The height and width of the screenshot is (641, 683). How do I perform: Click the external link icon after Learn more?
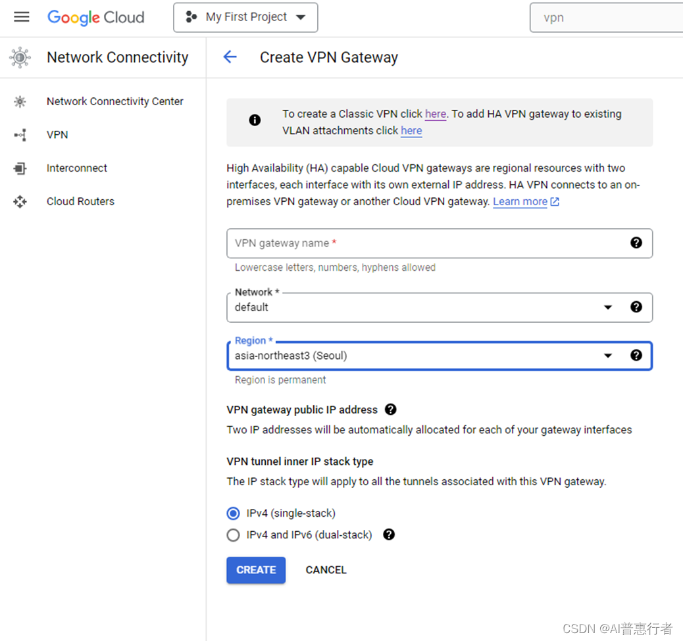555,201
